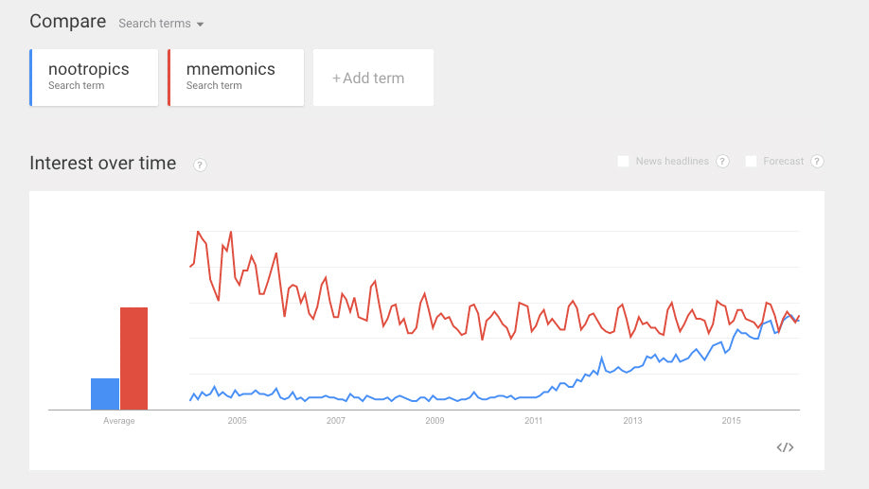
Task: Click the Interest over time heading
Action: click(x=103, y=164)
